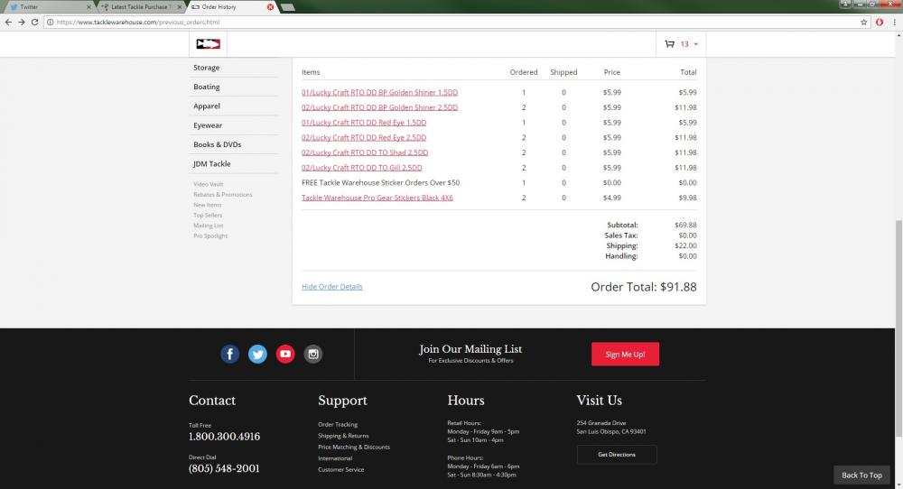
Task: Click the page vertical scrollbar thumb
Action: click(898, 328)
